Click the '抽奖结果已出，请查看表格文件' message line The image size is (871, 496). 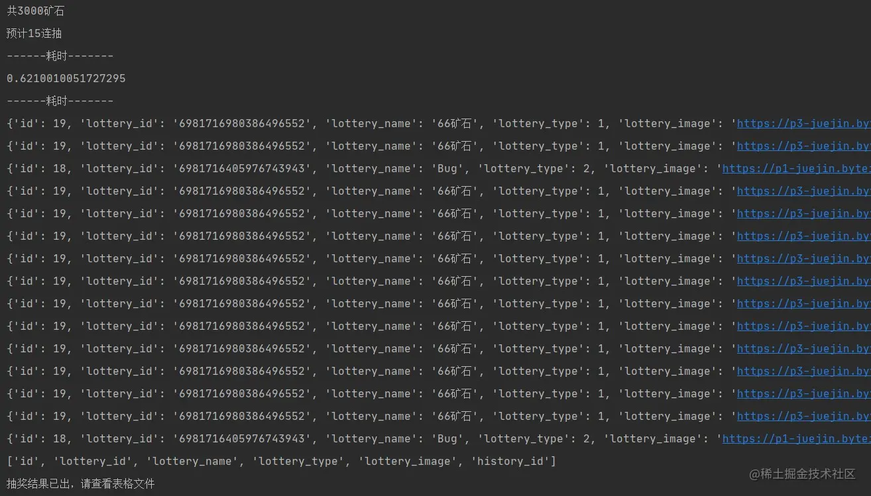click(x=80, y=483)
